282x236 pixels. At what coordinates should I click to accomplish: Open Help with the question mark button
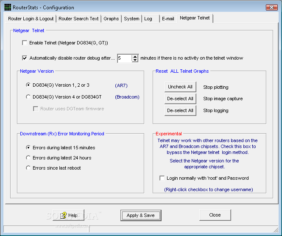68,215
